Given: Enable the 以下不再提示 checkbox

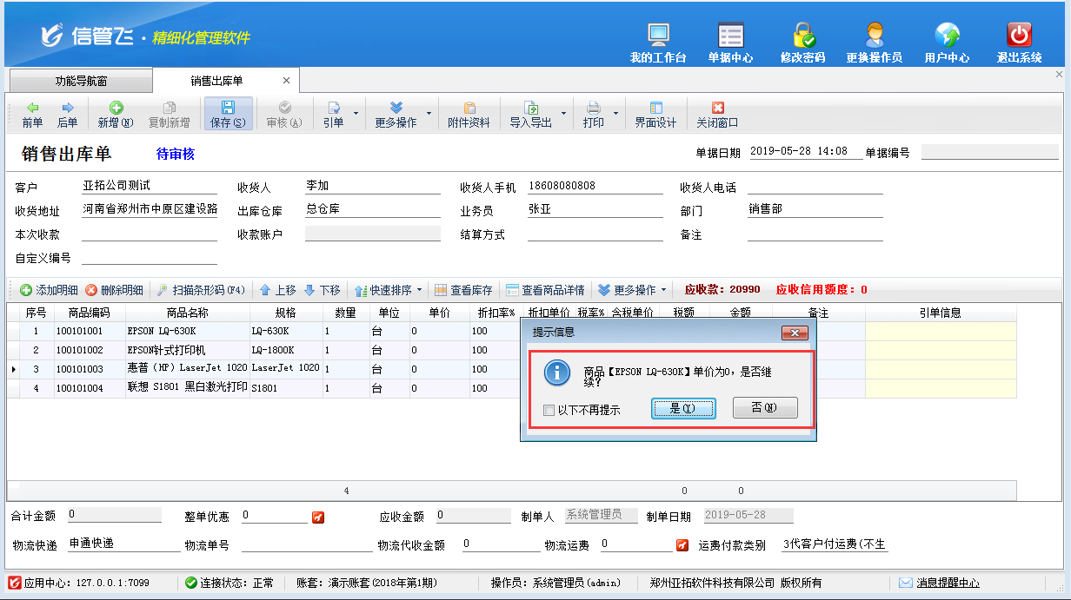Looking at the screenshot, I should click(x=549, y=410).
